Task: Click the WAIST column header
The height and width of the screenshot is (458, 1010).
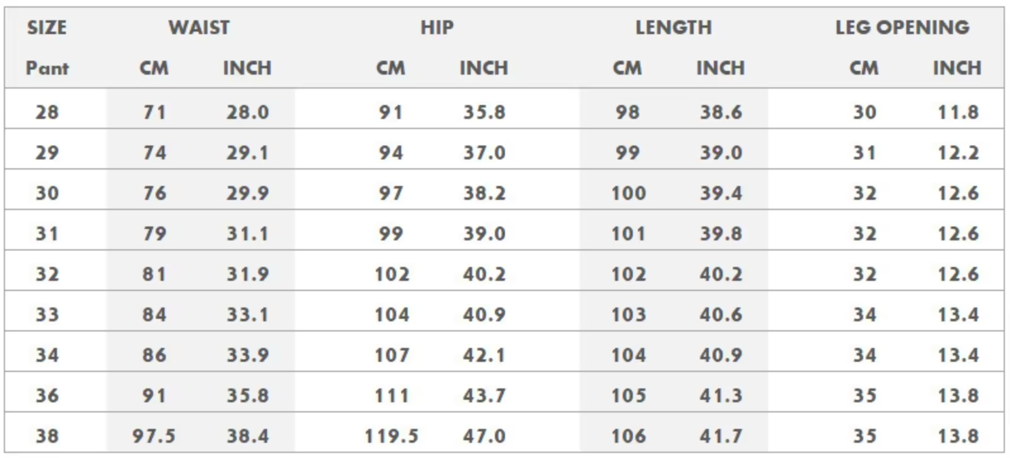Action: point(199,27)
